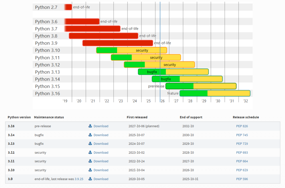Click the 'End of support' column header
The image size is (285, 188).
click(191, 117)
